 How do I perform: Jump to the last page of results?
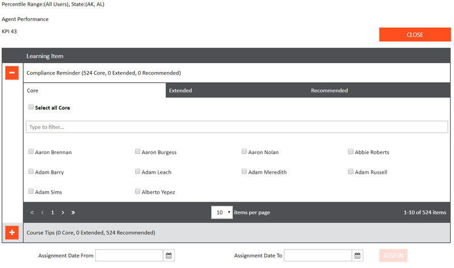[x=73, y=212]
